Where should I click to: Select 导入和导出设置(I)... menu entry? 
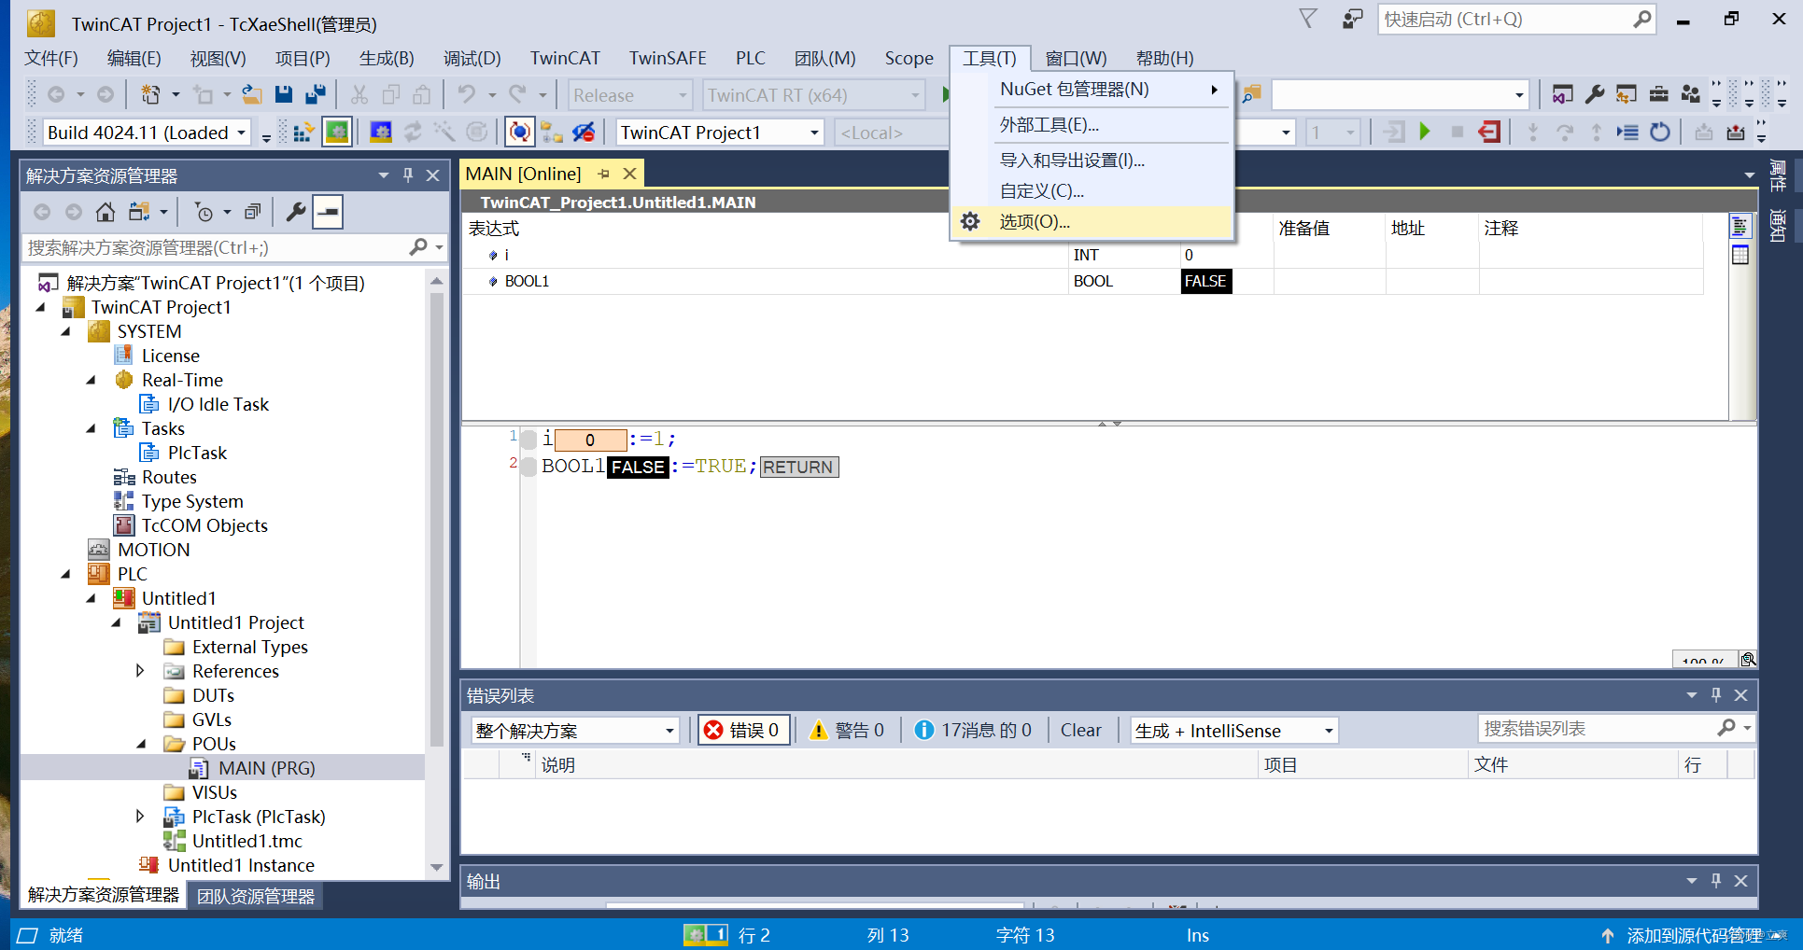pos(1092,160)
